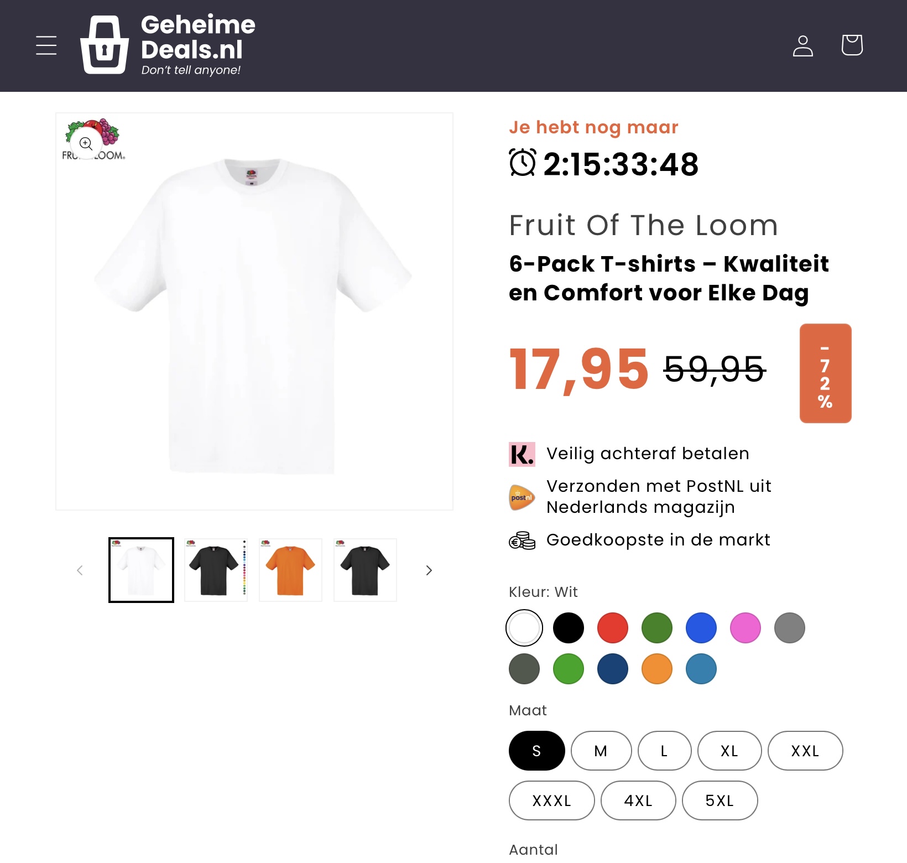Select size XXL

coord(805,751)
